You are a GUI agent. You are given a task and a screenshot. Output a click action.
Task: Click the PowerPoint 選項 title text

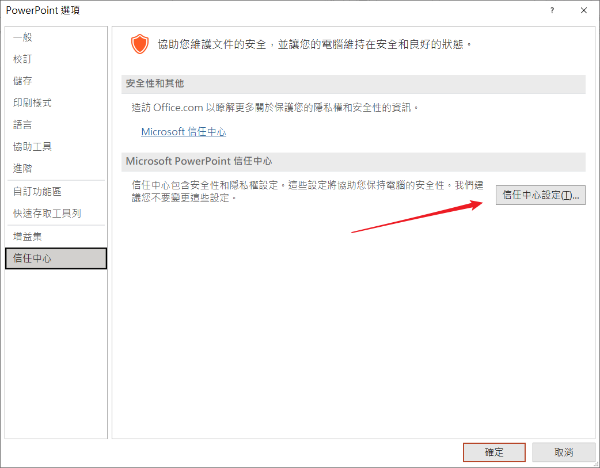[43, 10]
